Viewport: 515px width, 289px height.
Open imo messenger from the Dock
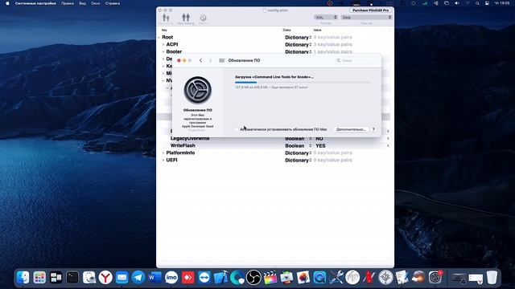(x=171, y=278)
